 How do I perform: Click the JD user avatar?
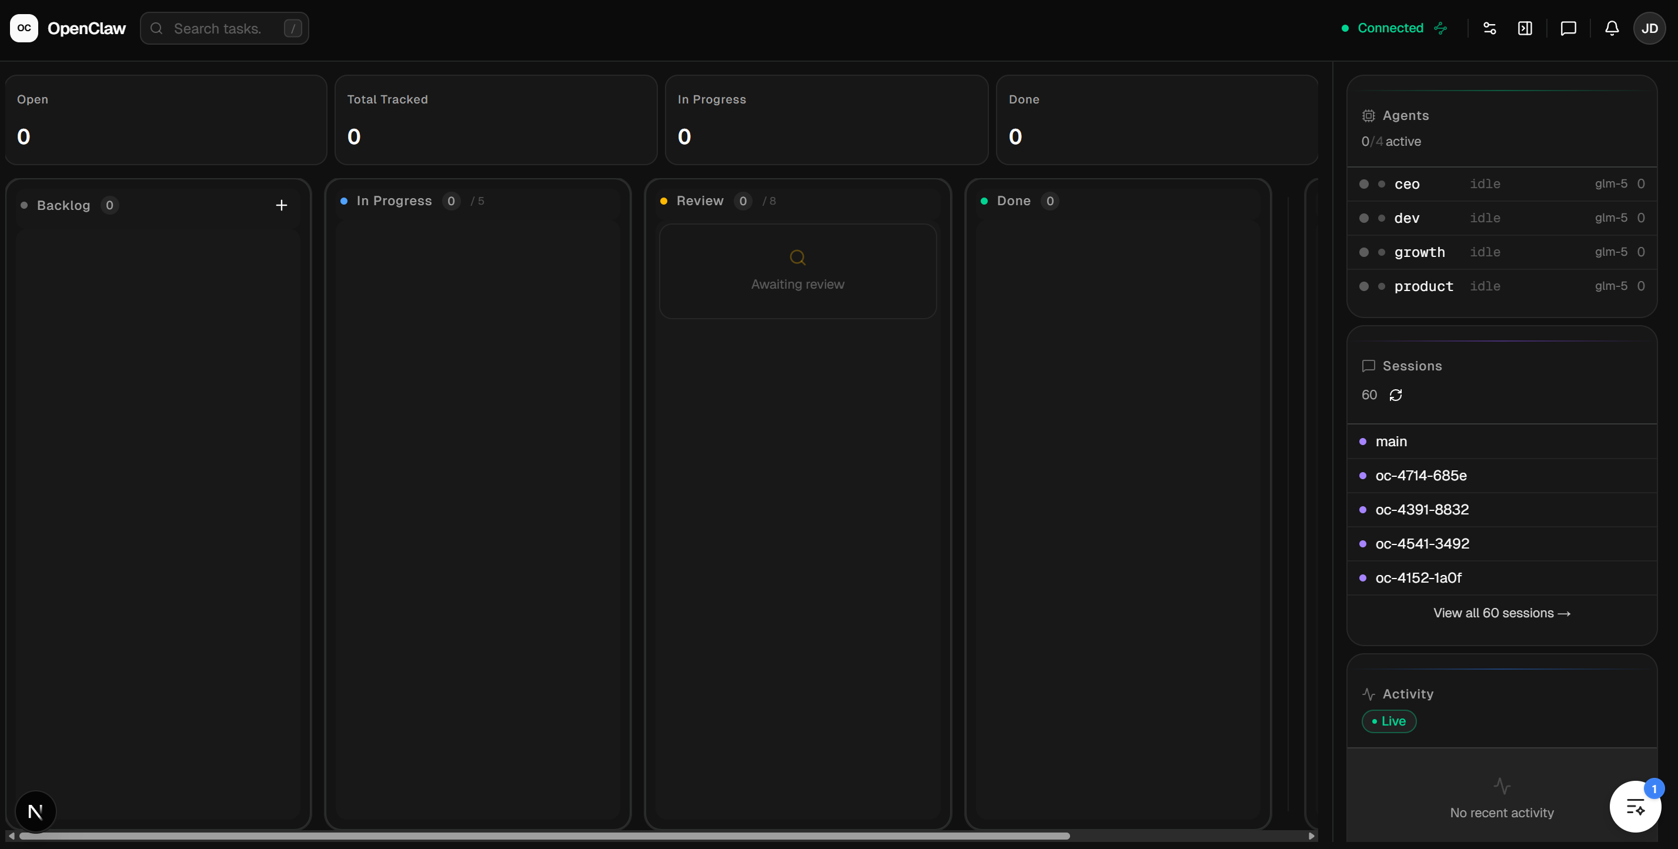pyautogui.click(x=1649, y=28)
